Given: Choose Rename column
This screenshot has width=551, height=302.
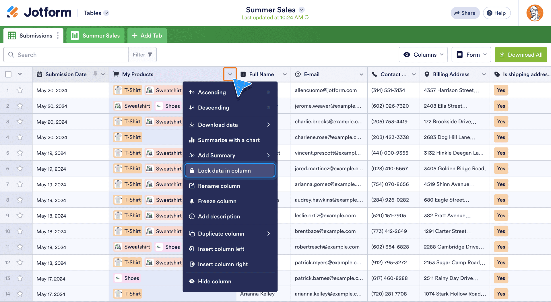Looking at the screenshot, I should tap(230, 186).
